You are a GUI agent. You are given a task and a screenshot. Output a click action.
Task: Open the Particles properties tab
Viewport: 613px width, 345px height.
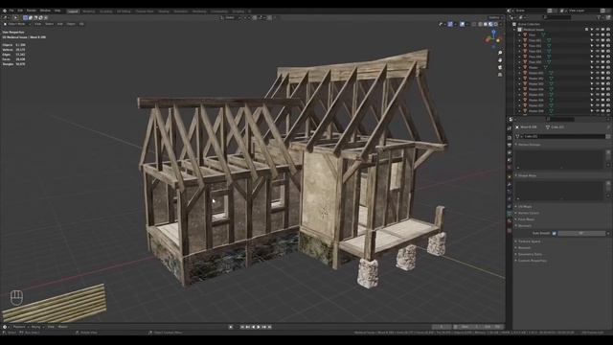pos(509,192)
